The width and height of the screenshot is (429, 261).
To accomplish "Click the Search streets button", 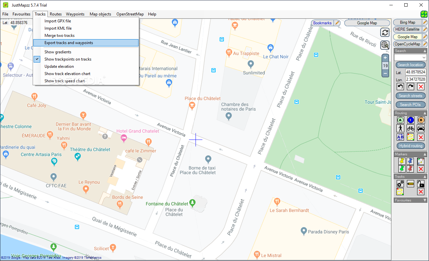I will click(x=411, y=96).
